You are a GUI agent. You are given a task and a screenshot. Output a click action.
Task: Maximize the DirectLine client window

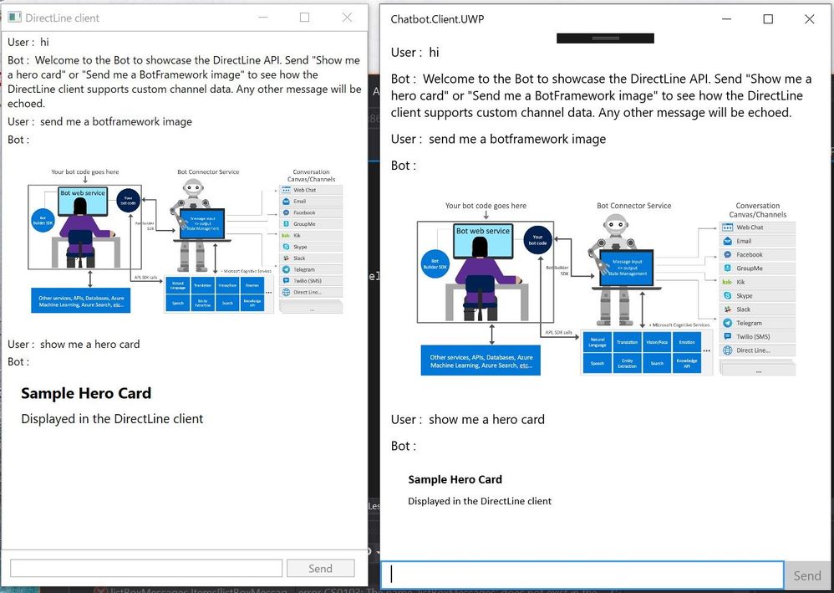[305, 18]
